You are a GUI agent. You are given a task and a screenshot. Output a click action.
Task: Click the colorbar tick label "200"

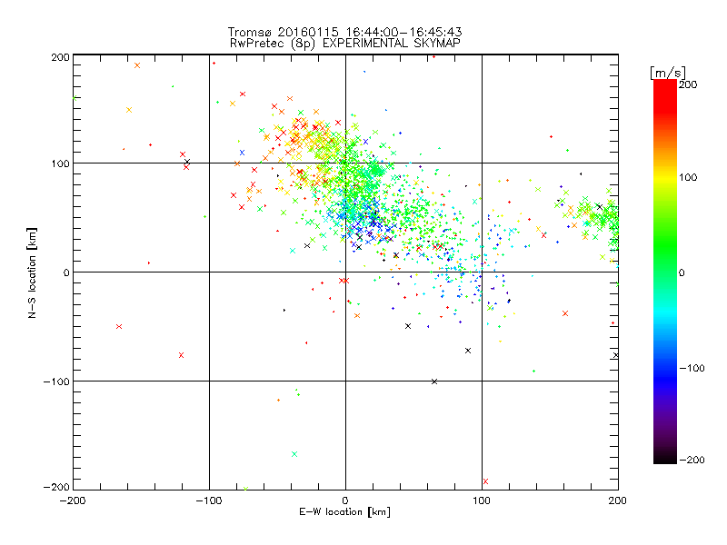click(x=688, y=84)
